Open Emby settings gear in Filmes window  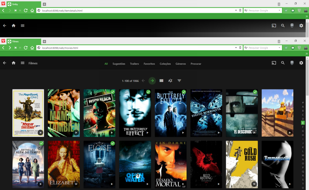pyautogui.click(x=301, y=63)
